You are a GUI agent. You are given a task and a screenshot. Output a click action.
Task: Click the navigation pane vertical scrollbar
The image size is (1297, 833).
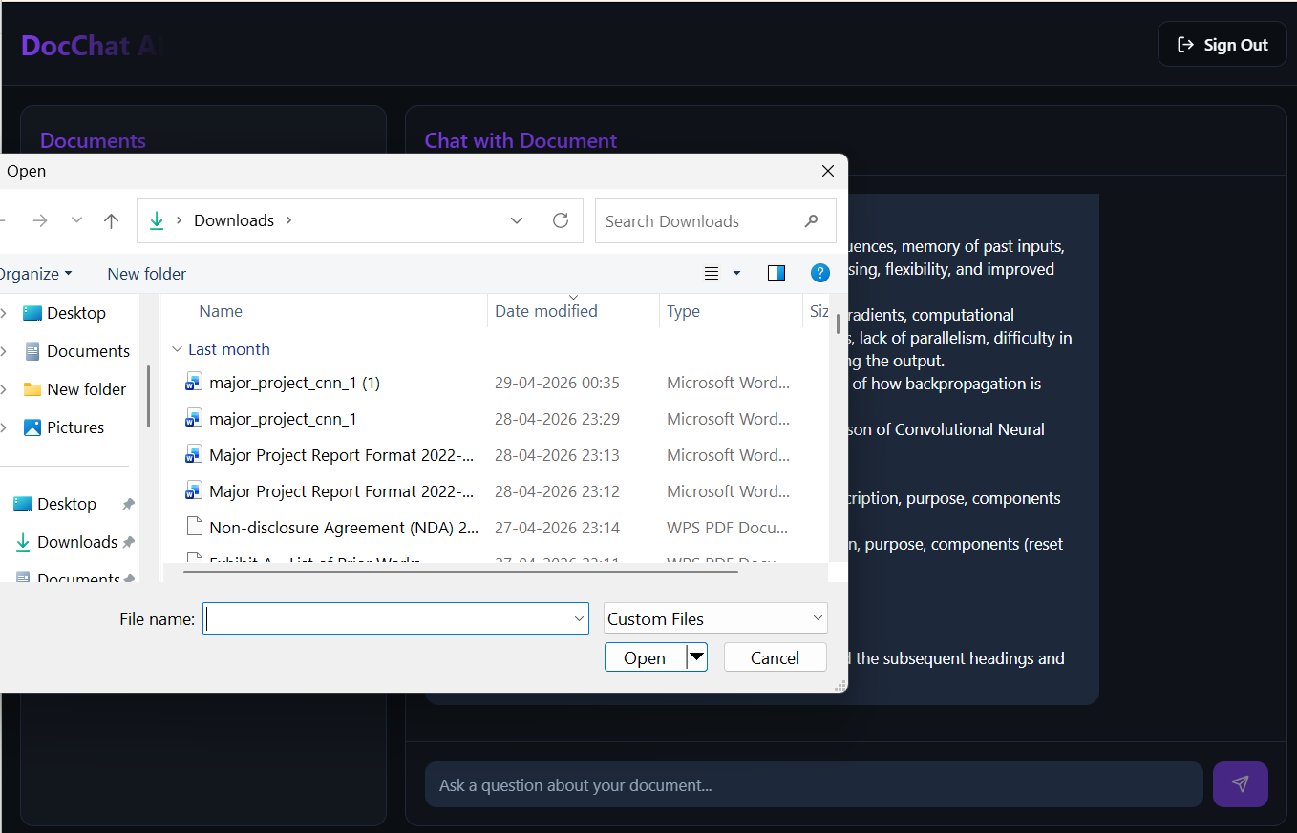[148, 395]
